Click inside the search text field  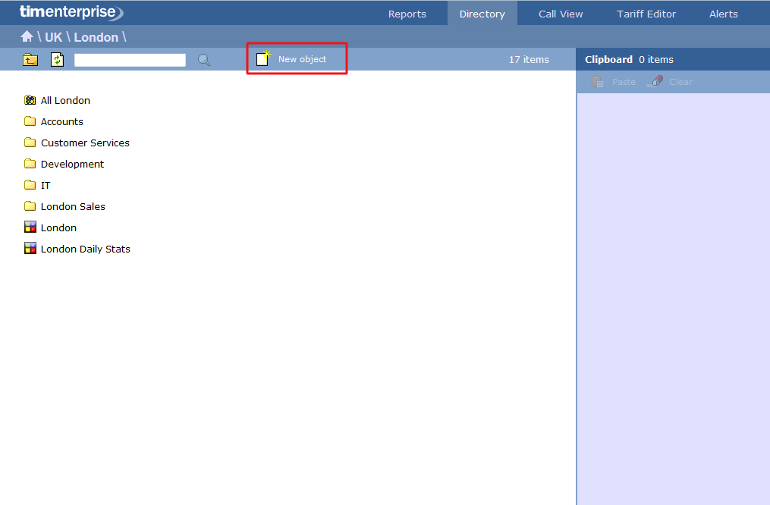129,59
